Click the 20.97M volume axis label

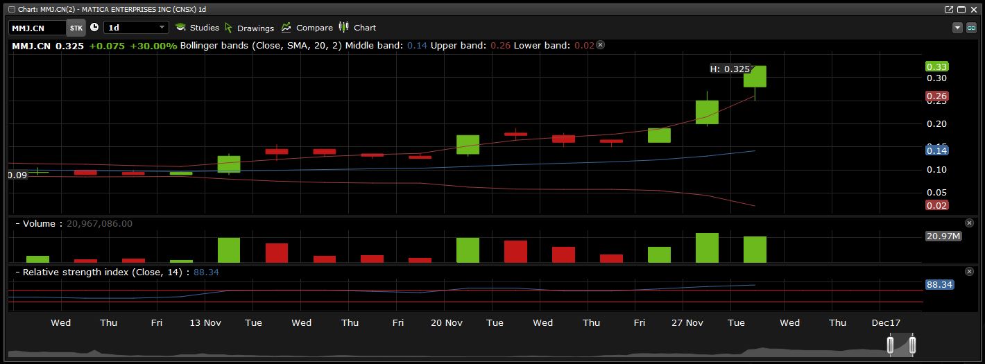click(943, 236)
